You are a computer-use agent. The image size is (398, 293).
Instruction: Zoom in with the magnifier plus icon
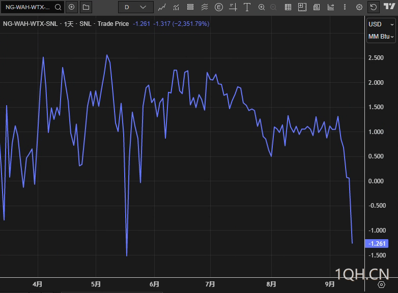[262, 7]
